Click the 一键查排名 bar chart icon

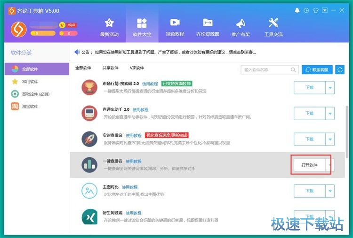89,165
